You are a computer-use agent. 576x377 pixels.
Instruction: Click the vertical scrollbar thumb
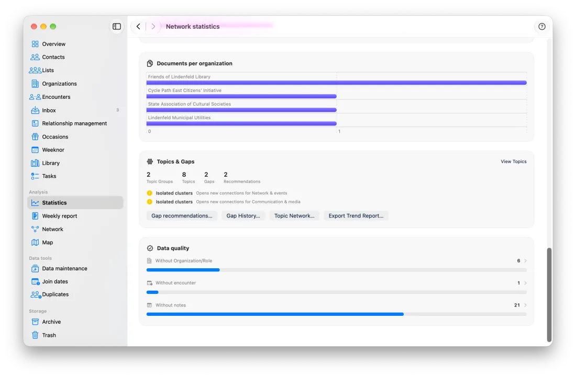pyautogui.click(x=549, y=294)
